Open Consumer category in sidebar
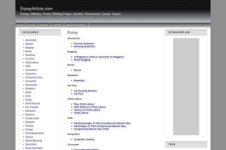Image resolution: width=226 pixels, height=150 pixels. (x=31, y=73)
